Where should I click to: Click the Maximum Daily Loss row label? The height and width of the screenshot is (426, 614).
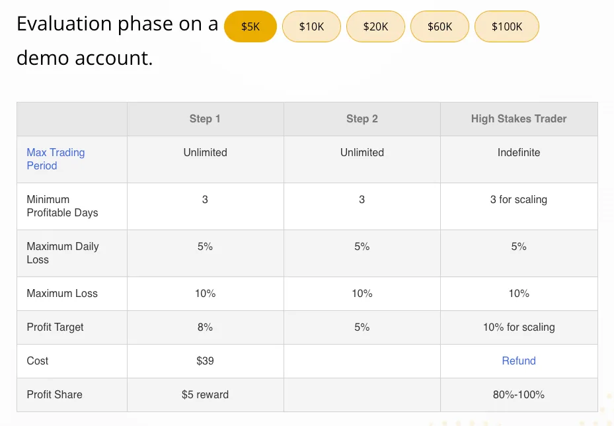pos(62,253)
